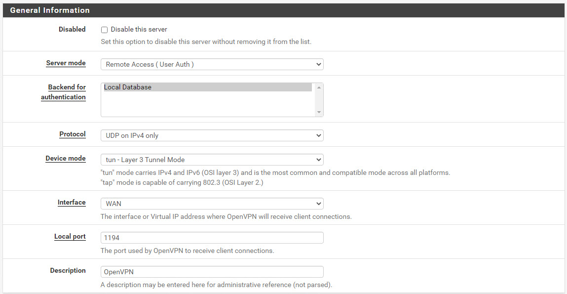The width and height of the screenshot is (567, 294).
Task: Focus the Local port field containing 1194
Action: click(212, 238)
